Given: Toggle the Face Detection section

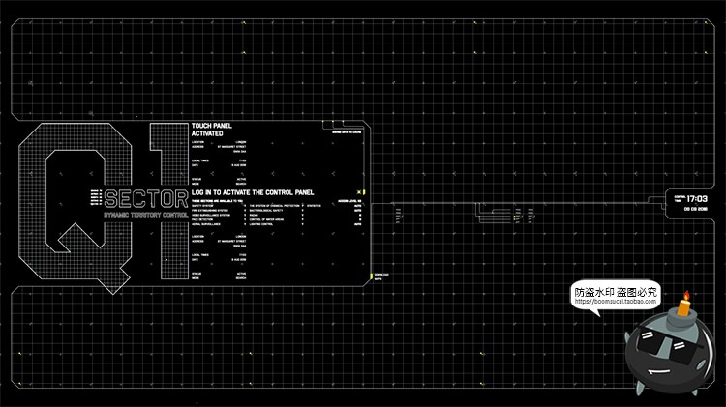Looking at the screenshot, I should pyautogui.click(x=244, y=219).
